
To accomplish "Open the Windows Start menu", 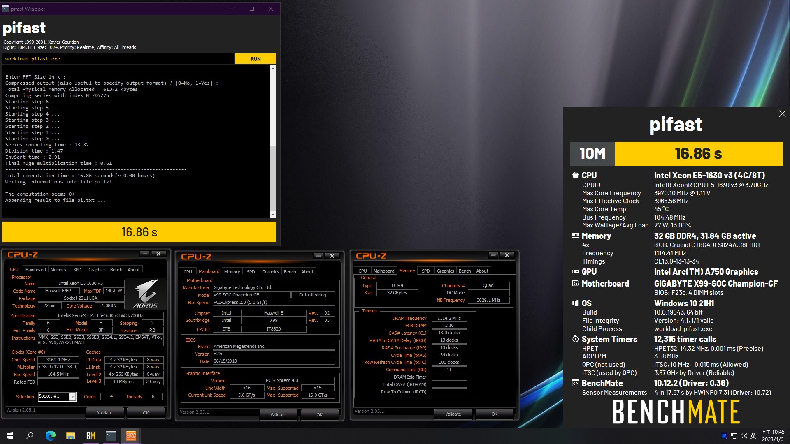I will coord(10,436).
